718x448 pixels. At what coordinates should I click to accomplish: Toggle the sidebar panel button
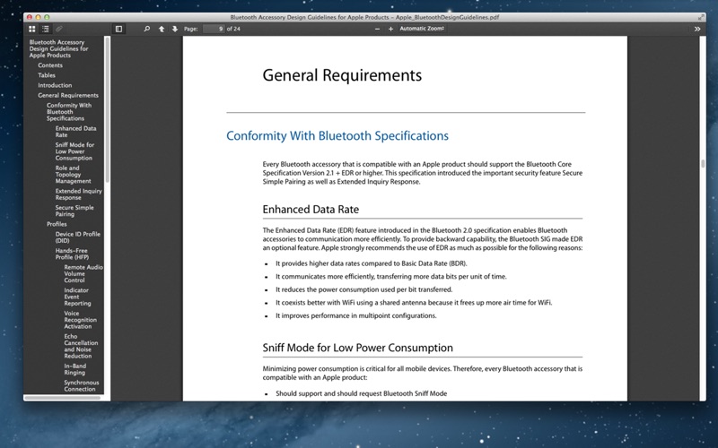tap(118, 29)
